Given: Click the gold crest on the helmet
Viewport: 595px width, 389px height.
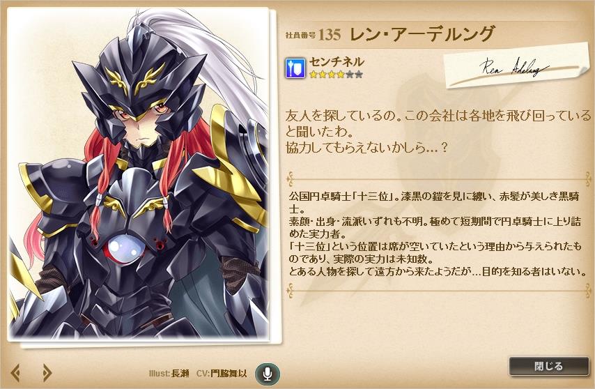Looking at the screenshot, I should pyautogui.click(x=136, y=78).
